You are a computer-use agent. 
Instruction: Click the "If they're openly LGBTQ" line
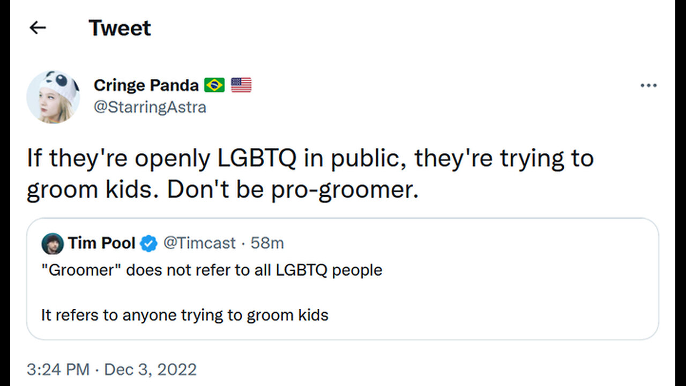coord(310,159)
